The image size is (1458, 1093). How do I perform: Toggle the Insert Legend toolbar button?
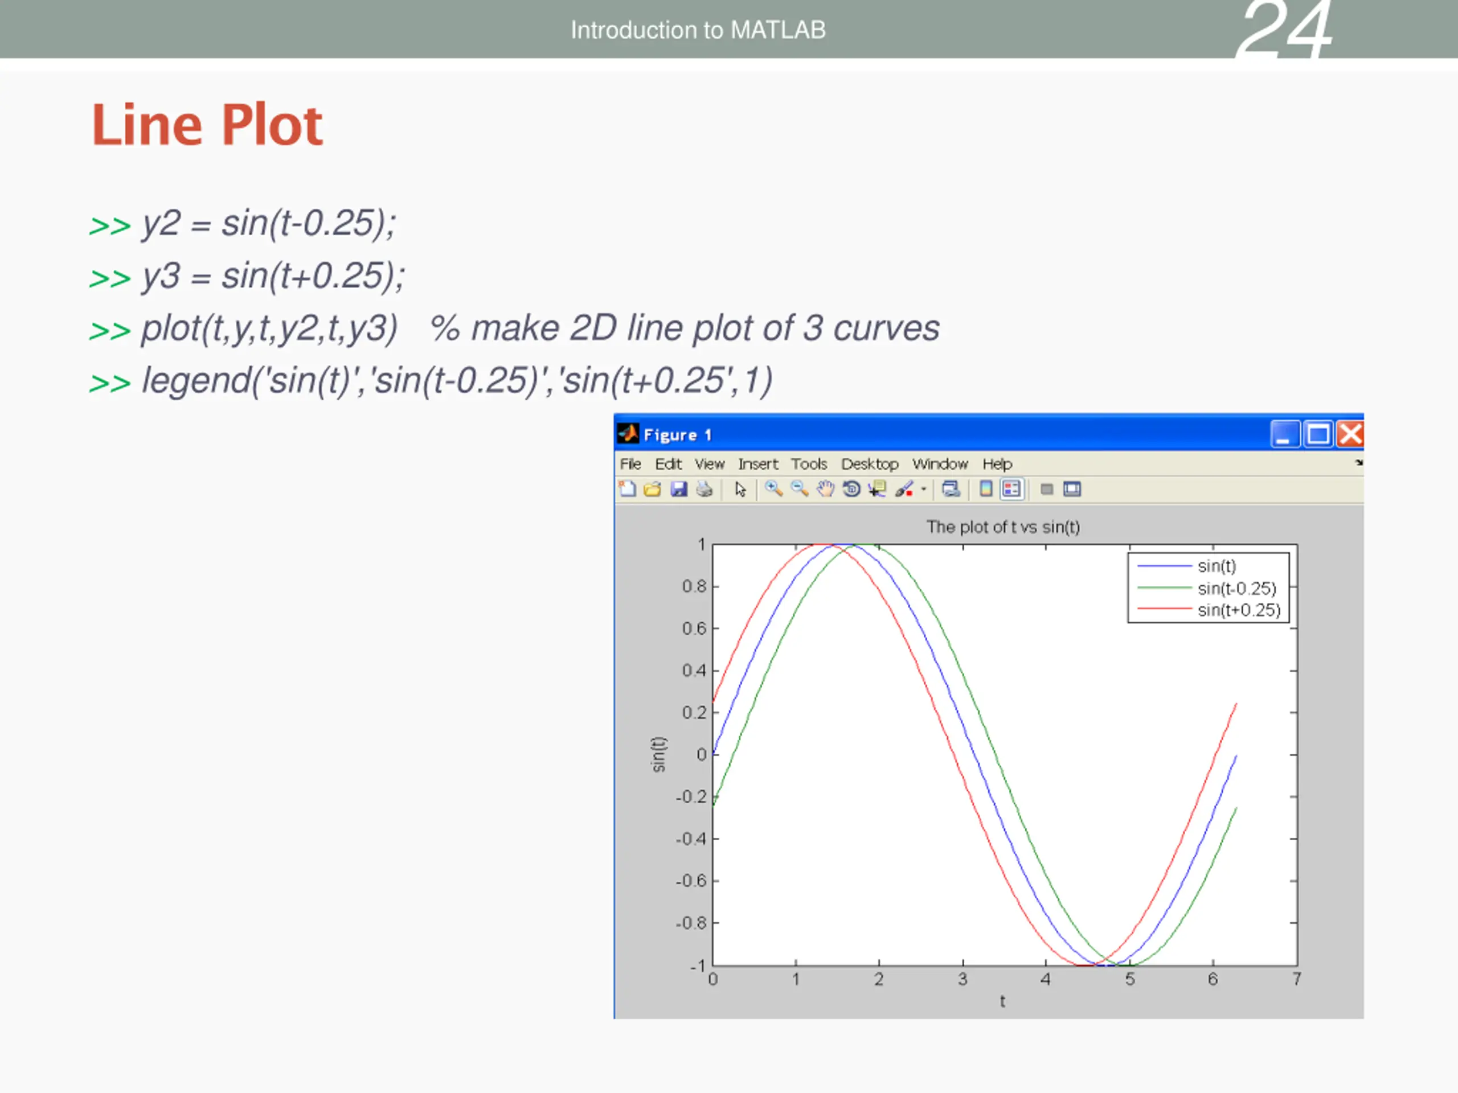(x=1011, y=489)
